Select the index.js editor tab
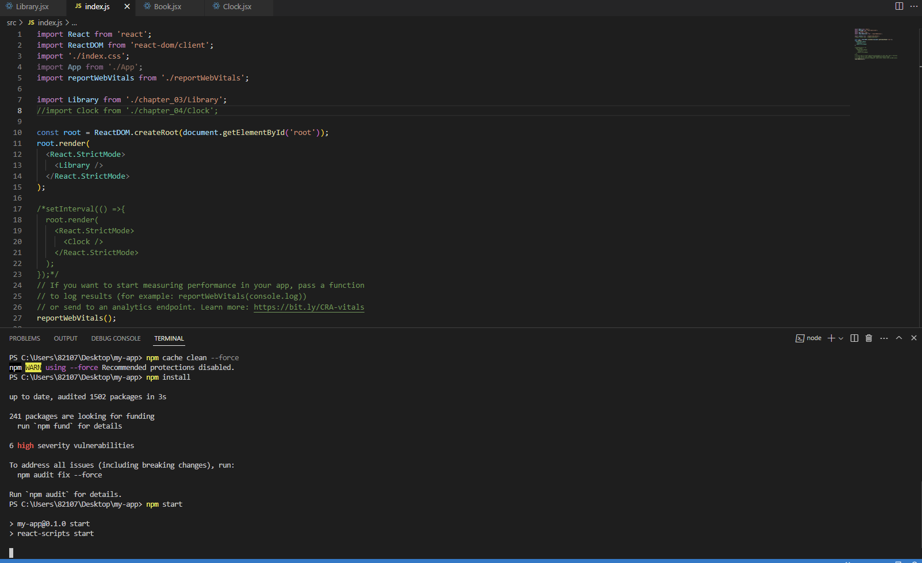Viewport: 922px width, 563px height. coord(97,7)
